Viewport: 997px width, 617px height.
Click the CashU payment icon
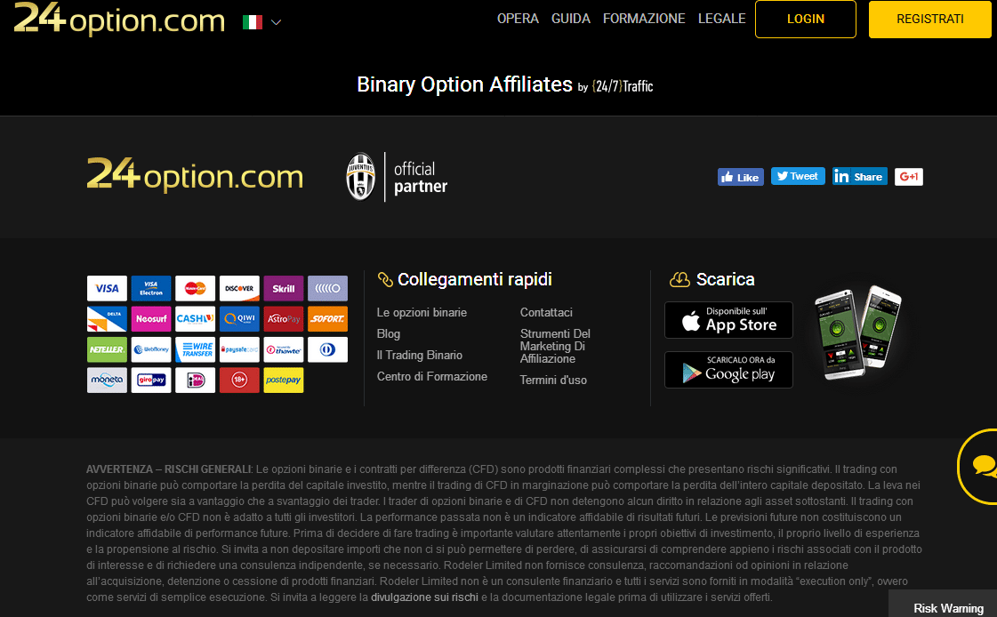tap(195, 319)
